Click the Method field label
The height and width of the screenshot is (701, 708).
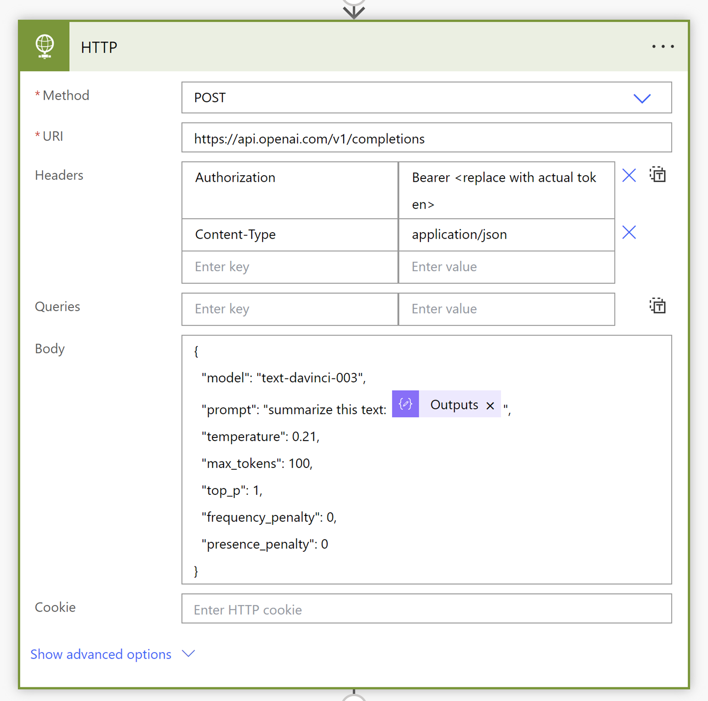click(x=66, y=96)
